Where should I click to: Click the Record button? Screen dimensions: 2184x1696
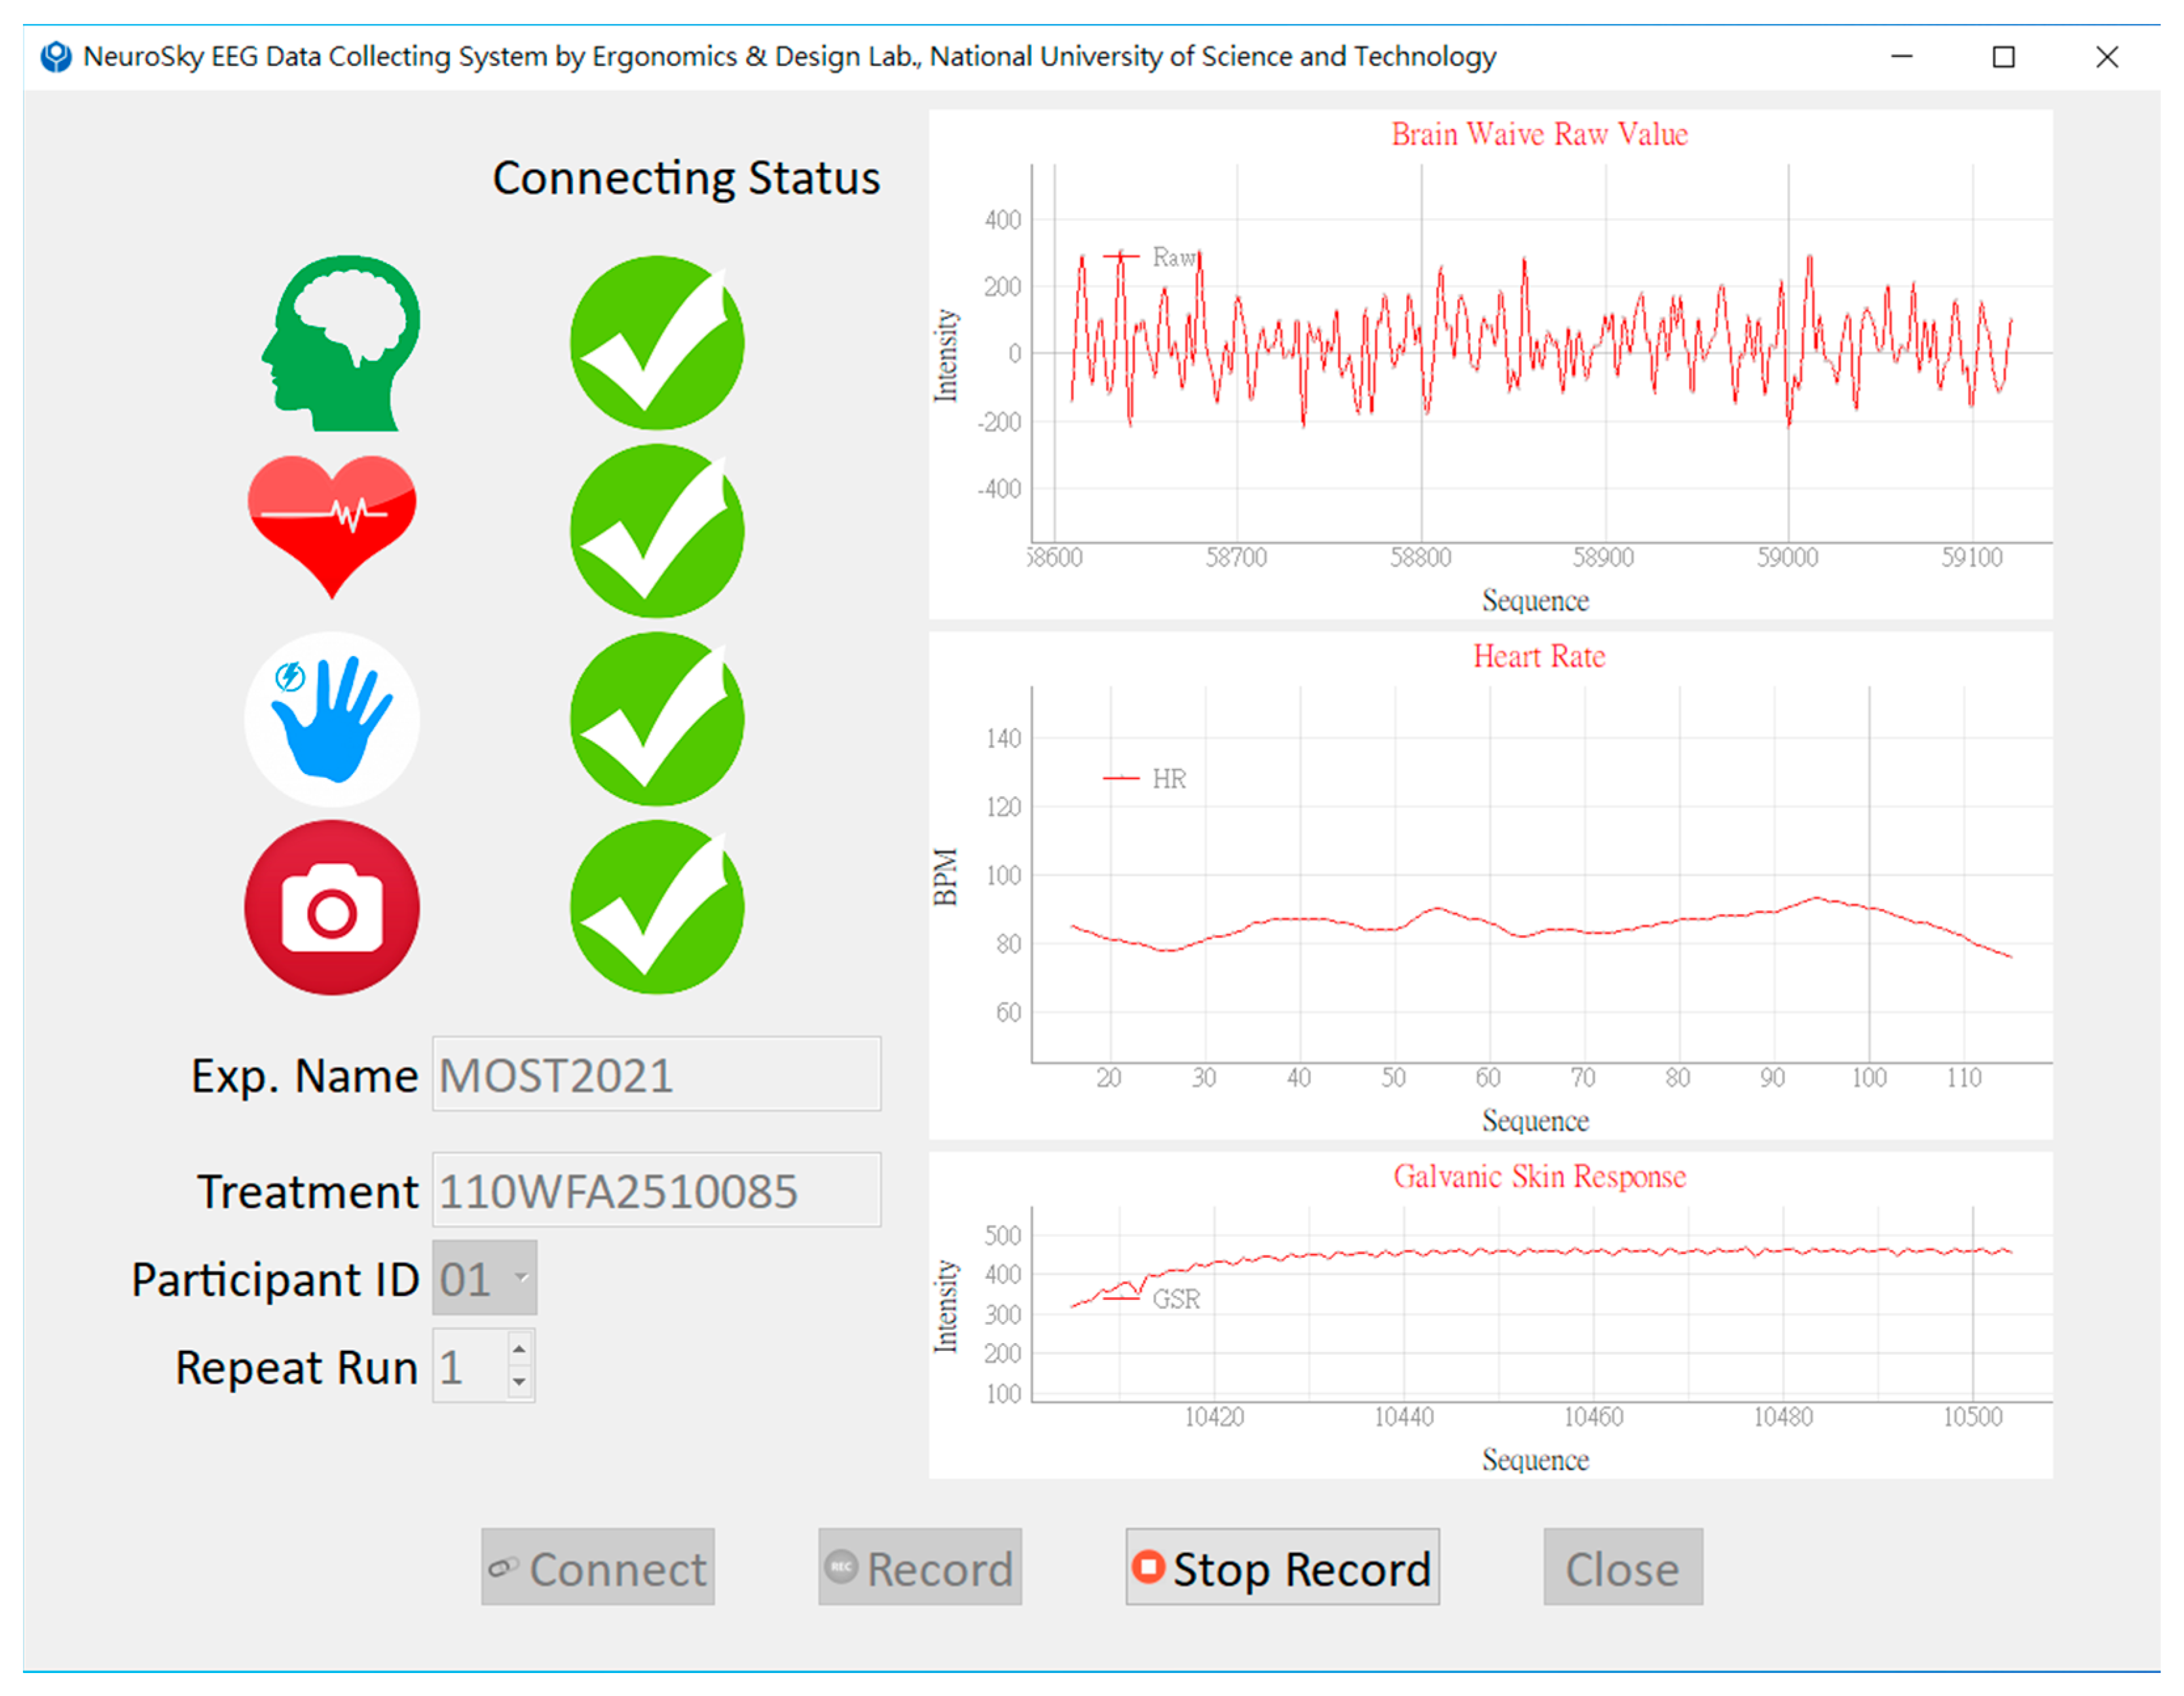[x=919, y=1567]
